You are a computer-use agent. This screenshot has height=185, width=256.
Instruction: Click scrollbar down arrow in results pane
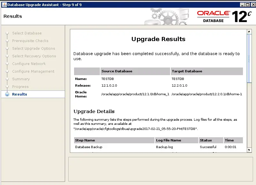[249, 150]
